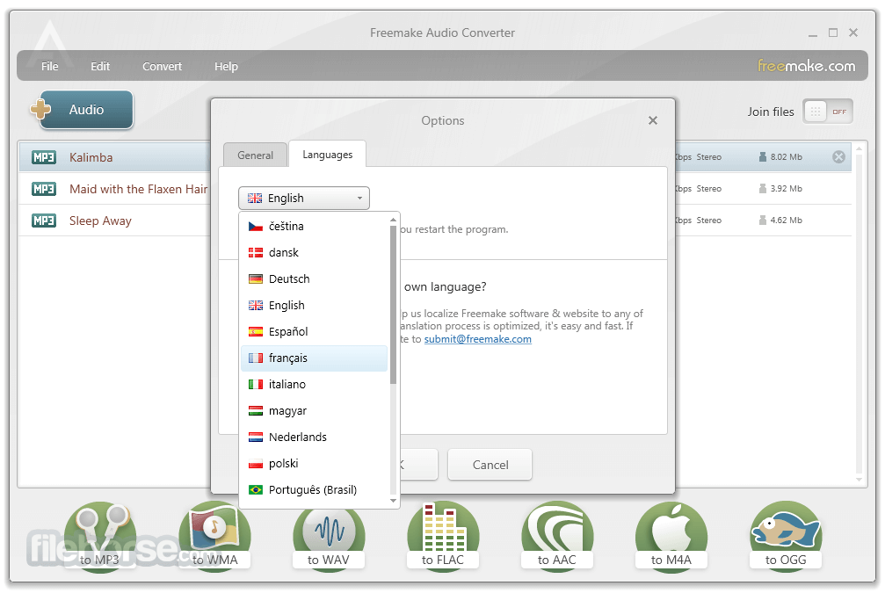Screen dimensions: 885x593
Task: Select français from the language list
Action: (315, 358)
